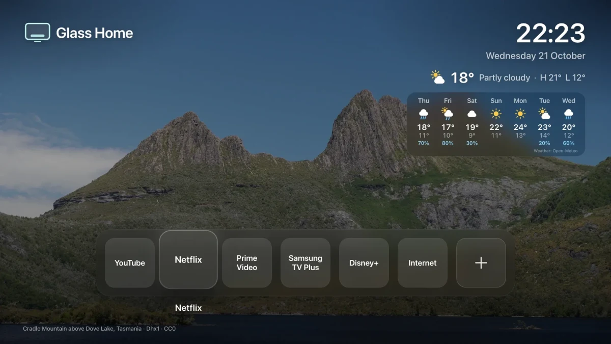Open the Disney+ app tile
The width and height of the screenshot is (611, 344).
click(x=364, y=263)
